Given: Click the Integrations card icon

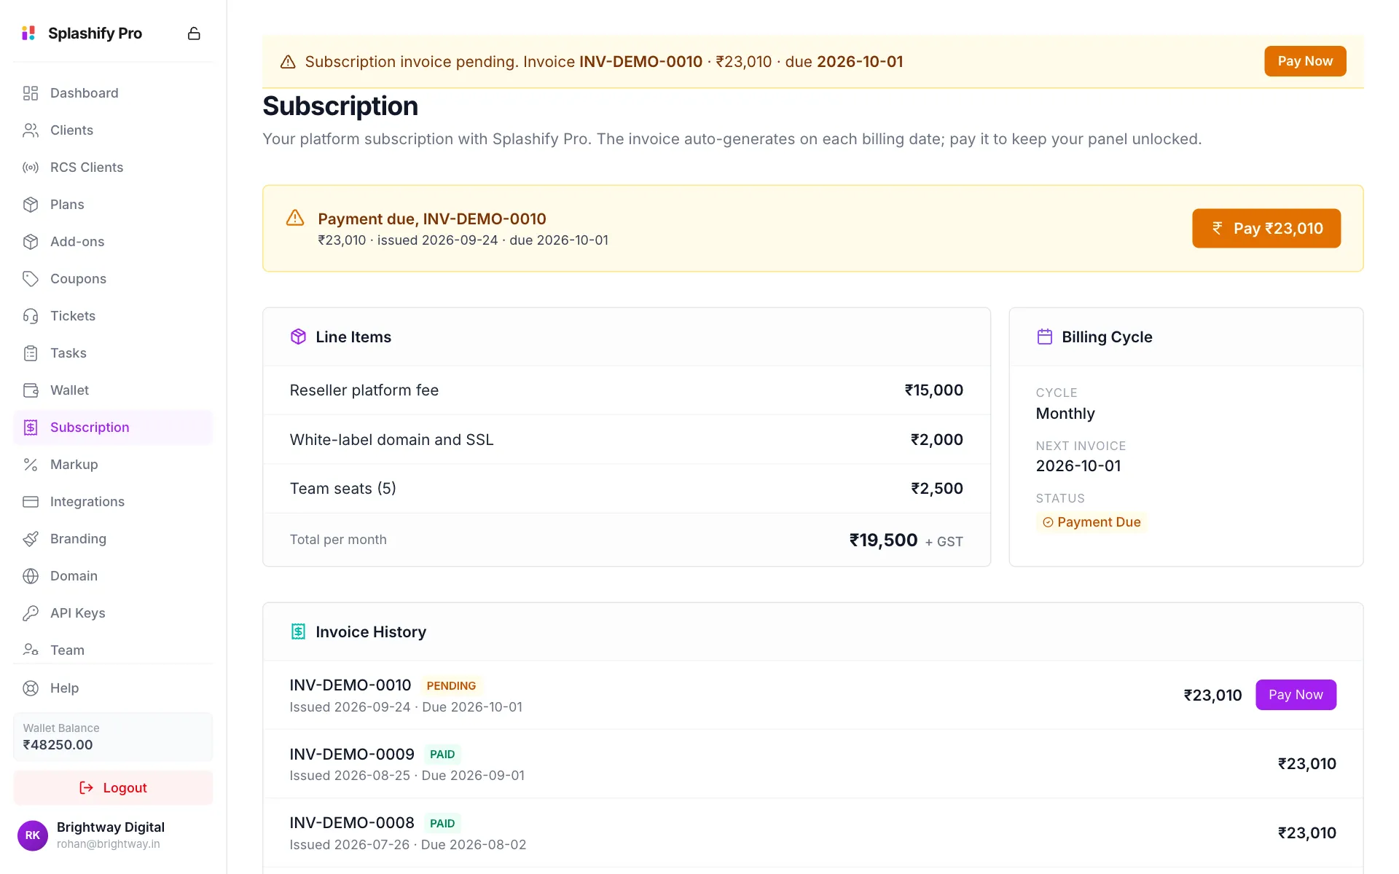Looking at the screenshot, I should (31, 502).
